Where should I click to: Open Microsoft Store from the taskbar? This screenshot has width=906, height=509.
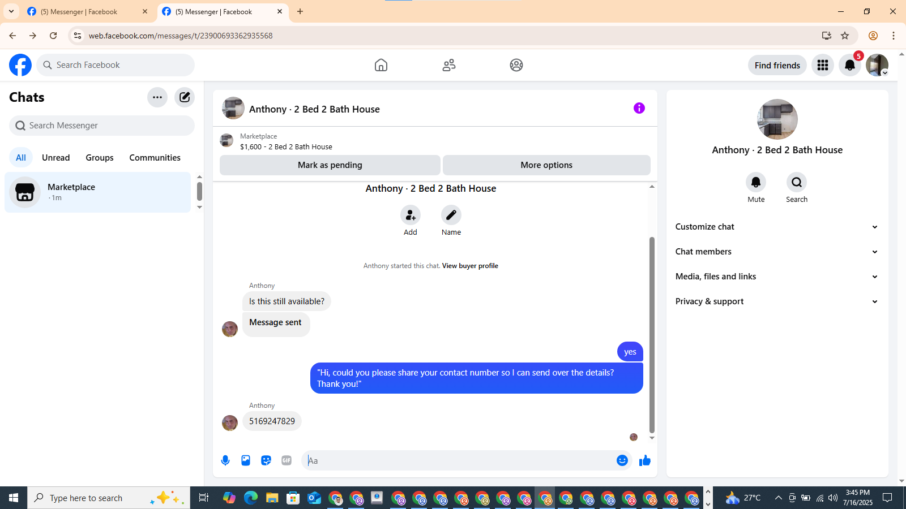(293, 498)
